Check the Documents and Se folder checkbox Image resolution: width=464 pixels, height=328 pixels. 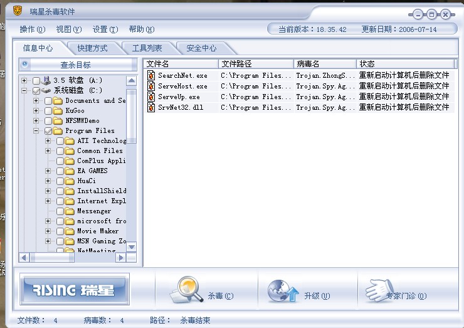[48, 101]
